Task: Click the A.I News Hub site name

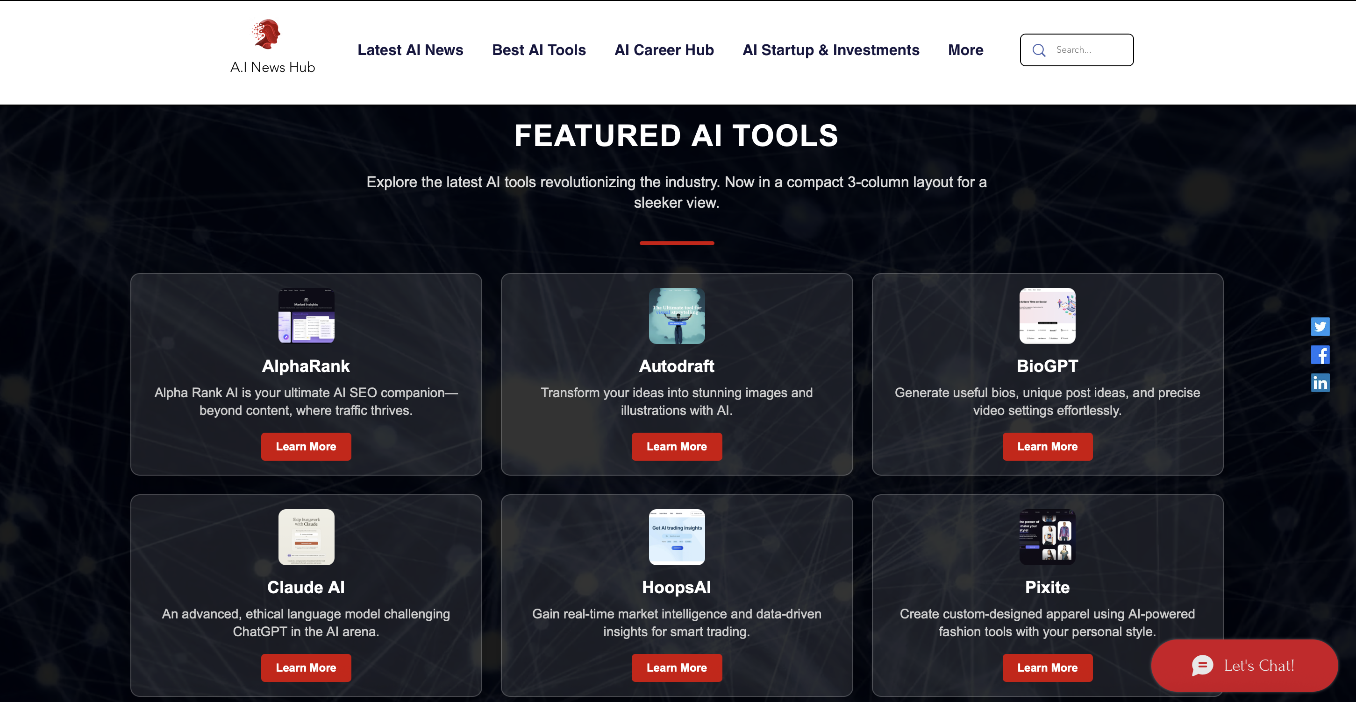Action: pyautogui.click(x=272, y=67)
